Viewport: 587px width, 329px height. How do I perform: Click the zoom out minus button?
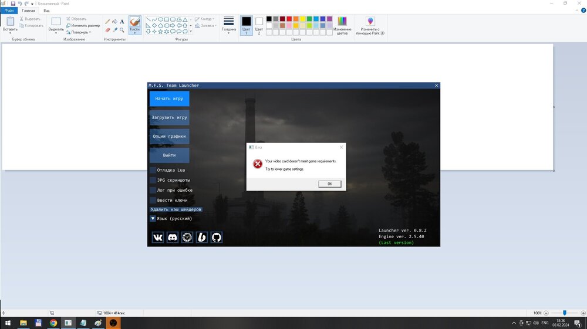(546, 313)
